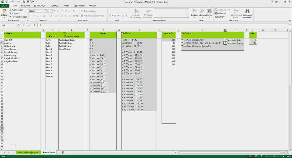Click the Save icon in quick access toolbar
Image resolution: width=292 pixels, height=158 pixels.
tap(7, 2)
